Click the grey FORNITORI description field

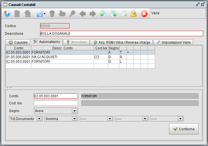pos(140,96)
